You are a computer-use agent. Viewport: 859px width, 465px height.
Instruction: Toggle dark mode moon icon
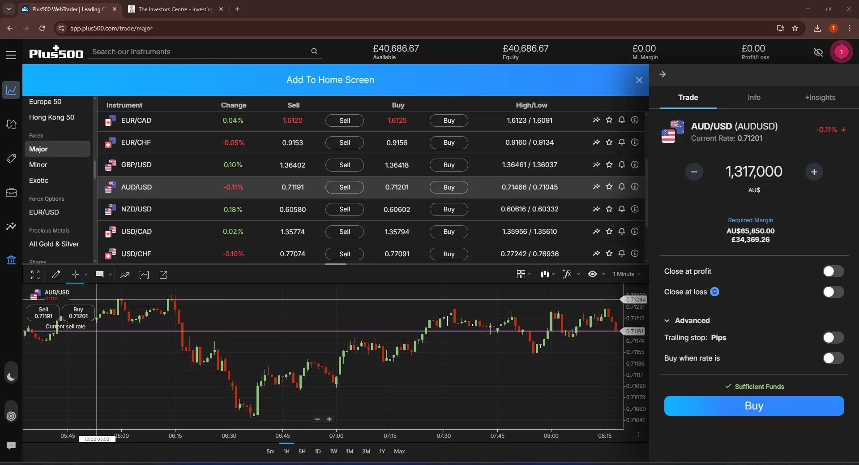click(x=11, y=377)
